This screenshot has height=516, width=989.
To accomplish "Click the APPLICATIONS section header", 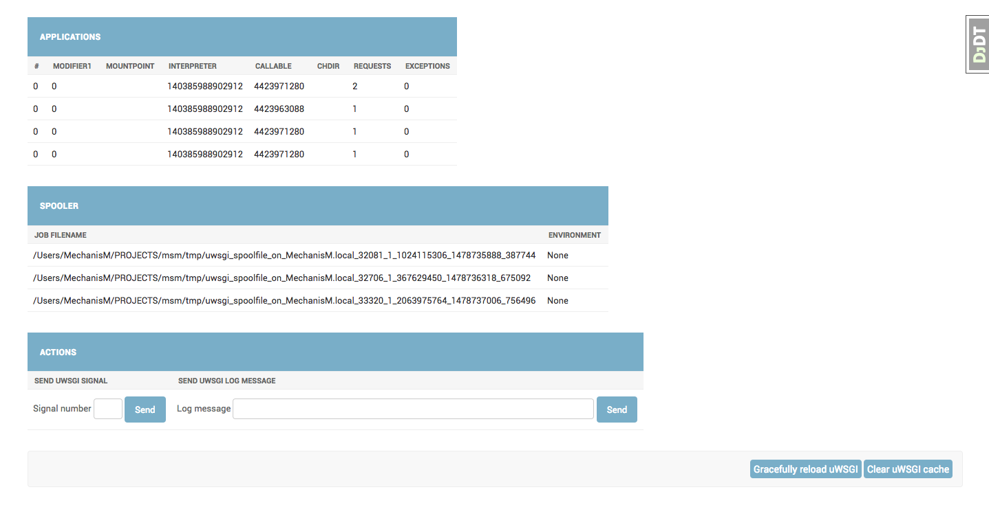I will click(242, 37).
